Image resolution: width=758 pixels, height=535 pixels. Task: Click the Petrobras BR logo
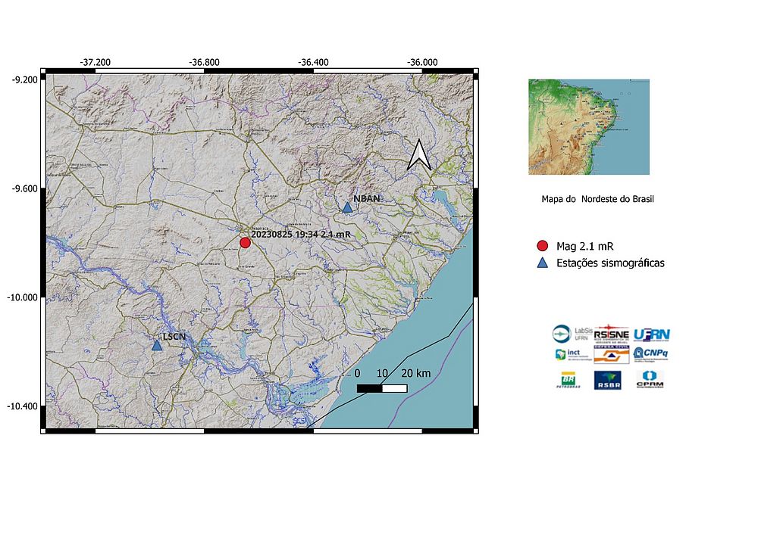[570, 380]
